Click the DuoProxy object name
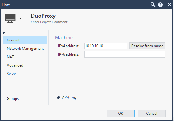174x121 pixels. click(x=43, y=16)
